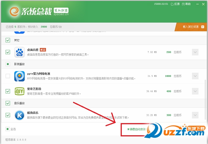
Task: Click the 酷狗音乐 K icon
Action: click(x=19, y=115)
